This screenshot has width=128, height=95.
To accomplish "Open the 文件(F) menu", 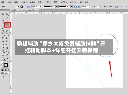I will pyautogui.click(x=9, y=2).
